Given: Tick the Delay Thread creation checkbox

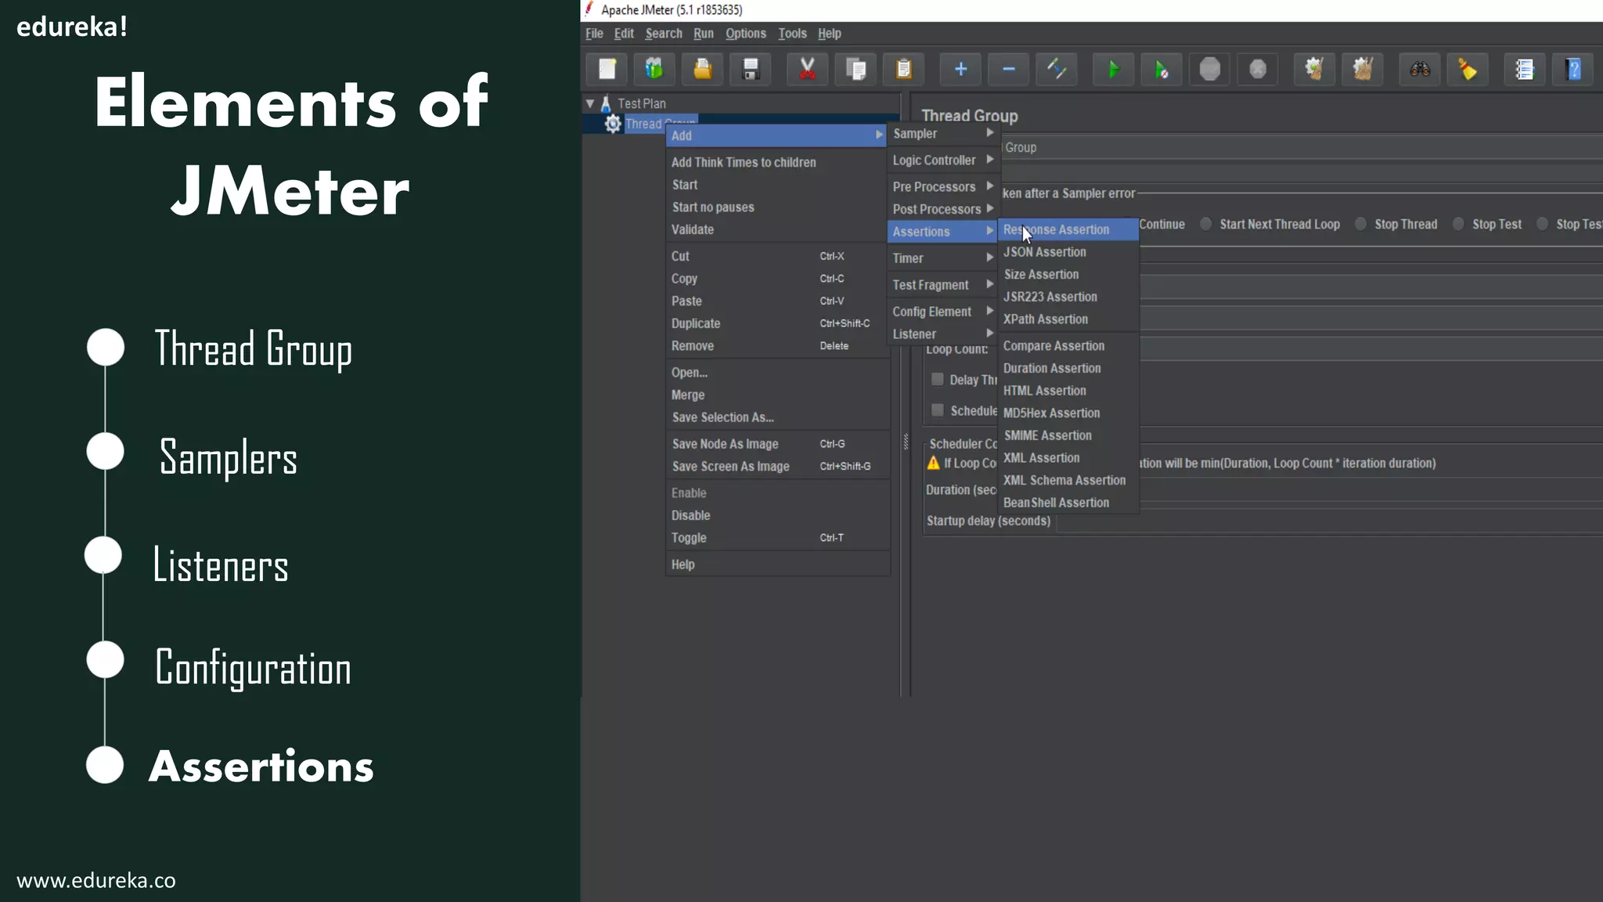Looking at the screenshot, I should [x=937, y=380].
